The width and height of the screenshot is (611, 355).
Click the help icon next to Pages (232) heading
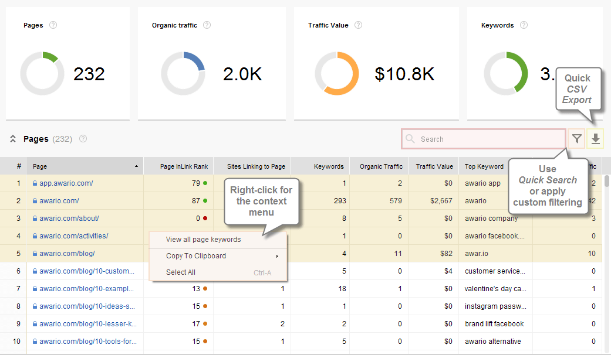pyautogui.click(x=83, y=138)
